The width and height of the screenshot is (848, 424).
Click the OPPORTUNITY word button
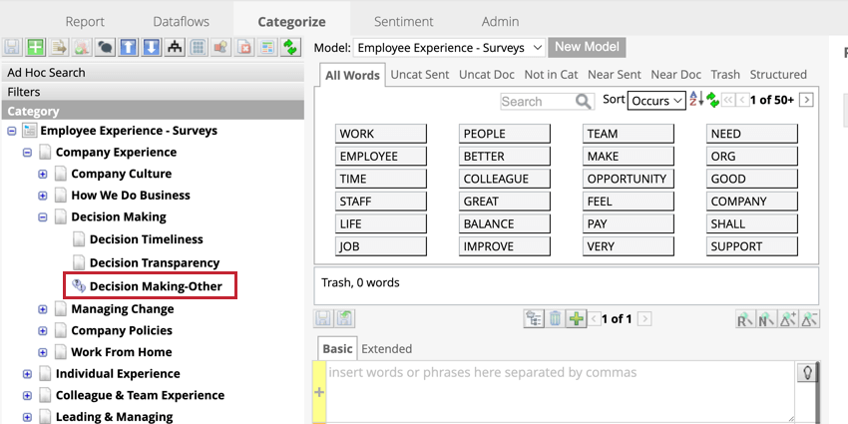coord(629,179)
